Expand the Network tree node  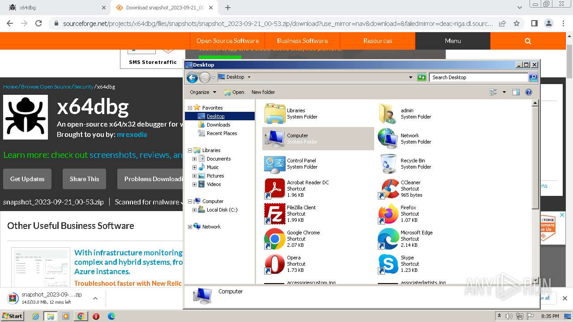tap(190, 227)
